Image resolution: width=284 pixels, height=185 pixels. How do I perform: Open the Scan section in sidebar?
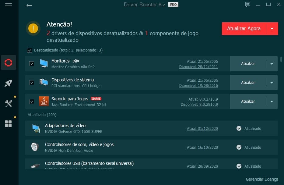point(8,62)
